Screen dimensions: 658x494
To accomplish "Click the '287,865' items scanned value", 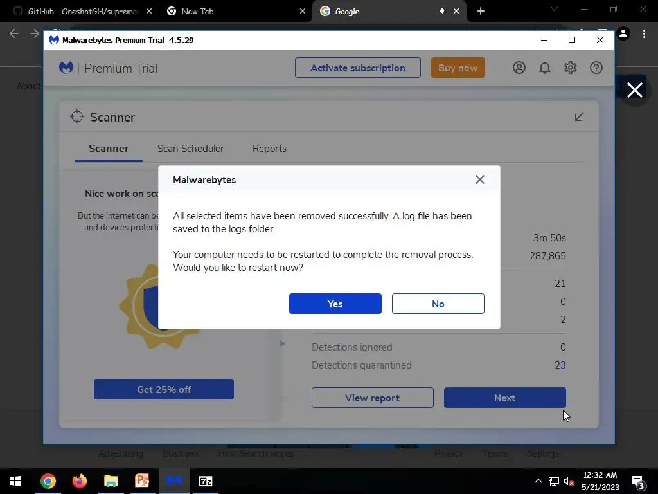I will 547,255.
